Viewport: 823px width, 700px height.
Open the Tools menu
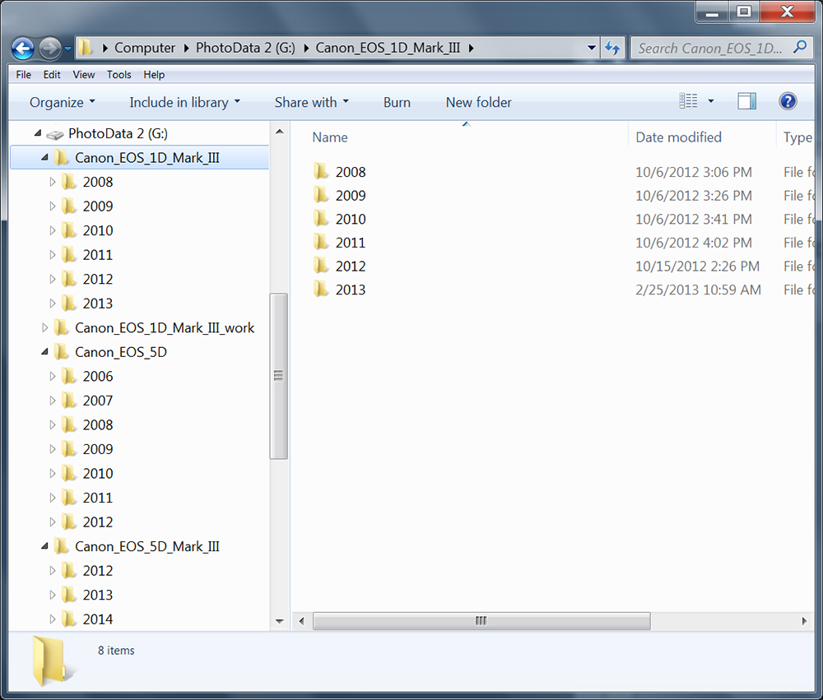pyautogui.click(x=119, y=75)
